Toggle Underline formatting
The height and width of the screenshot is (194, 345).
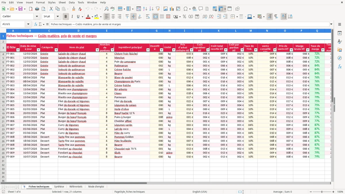pyautogui.click(x=78, y=17)
